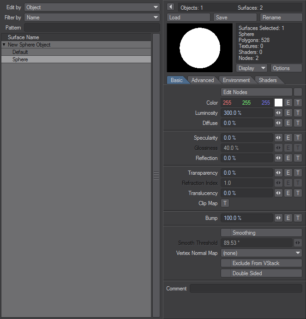
Task: Enable the Double Sided option
Action: 261,273
